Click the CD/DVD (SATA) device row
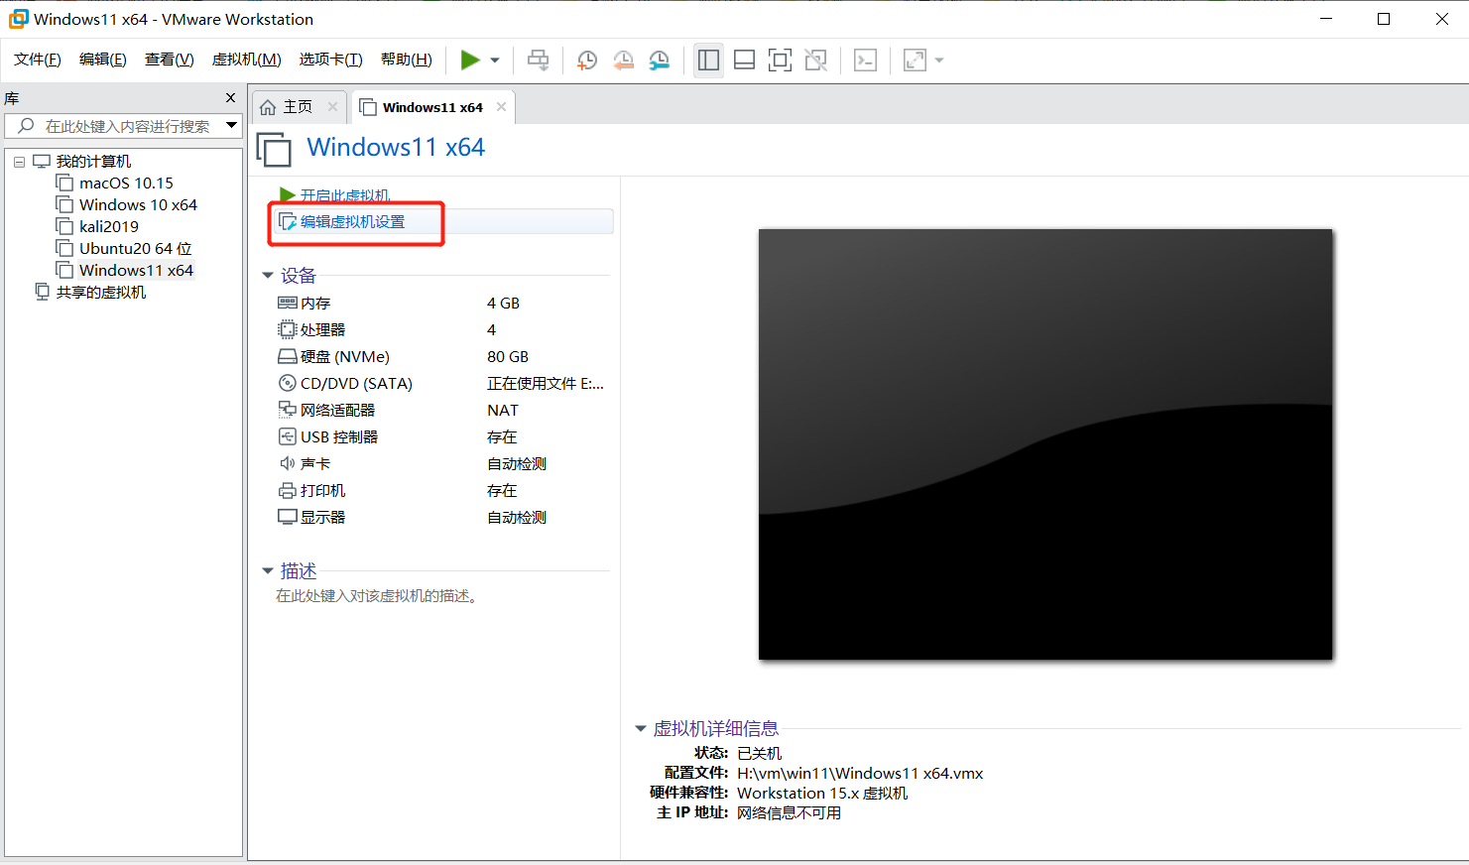1469x865 pixels. tap(441, 383)
